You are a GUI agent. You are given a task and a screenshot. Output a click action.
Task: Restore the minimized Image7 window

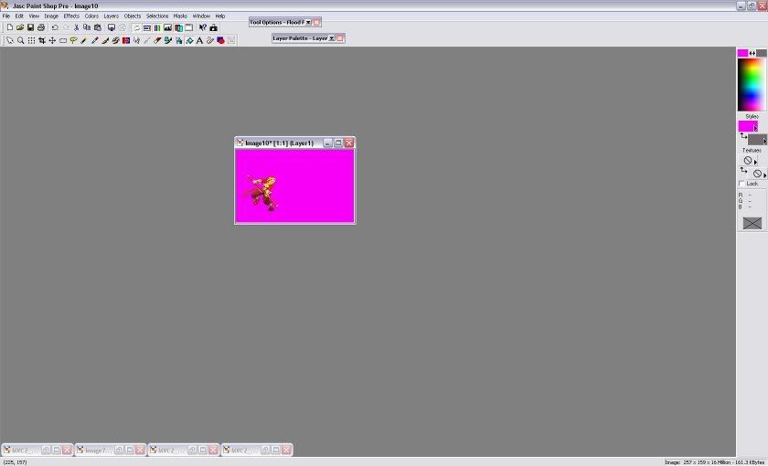tap(119, 450)
